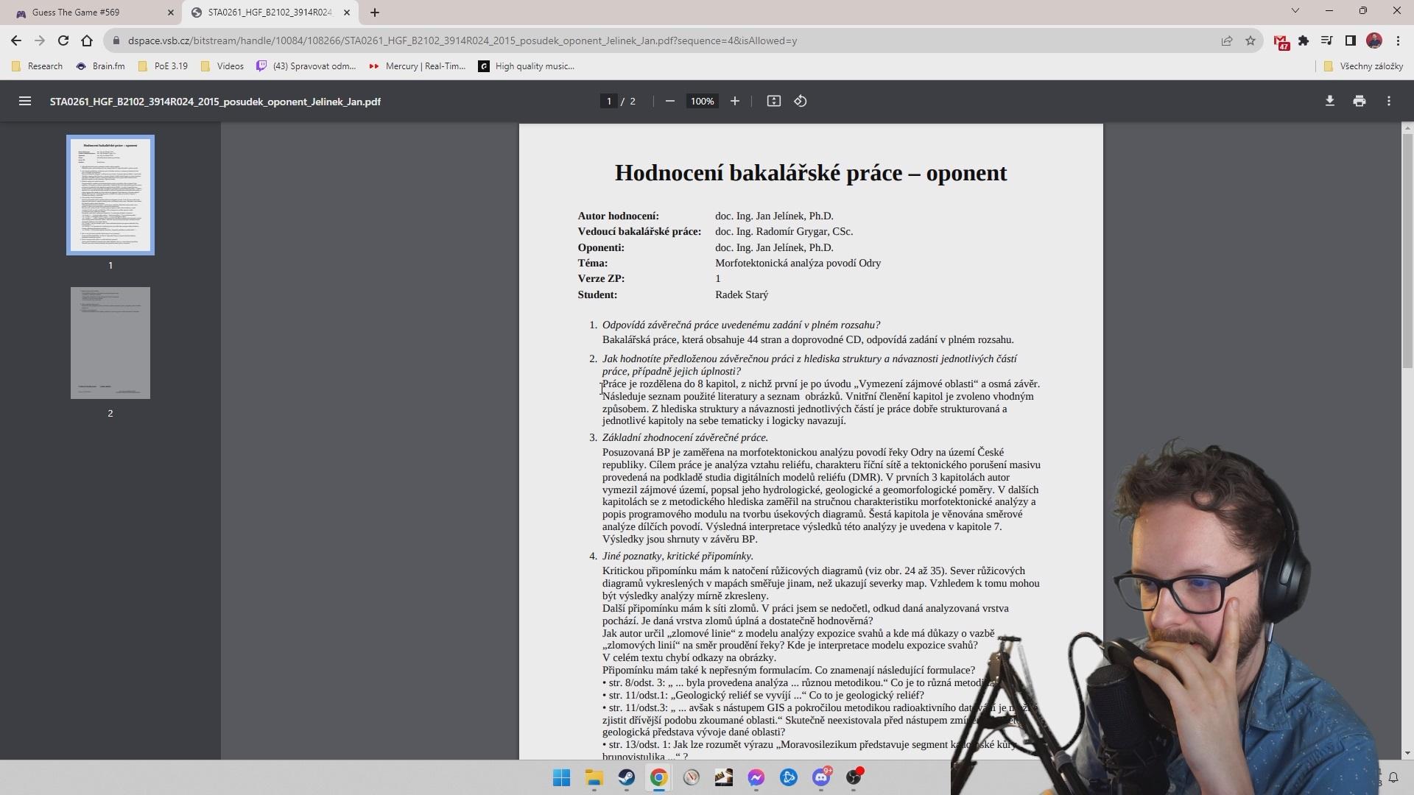View site information lock icon
This screenshot has width=1414, height=795.
[116, 40]
